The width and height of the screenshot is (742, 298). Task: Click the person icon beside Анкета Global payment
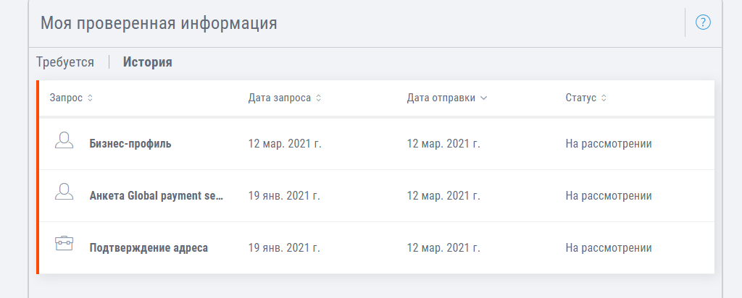[64, 192]
